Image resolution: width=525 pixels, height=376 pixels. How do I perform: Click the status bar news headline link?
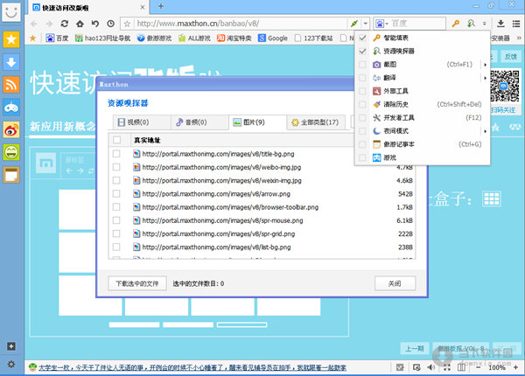[192, 367]
